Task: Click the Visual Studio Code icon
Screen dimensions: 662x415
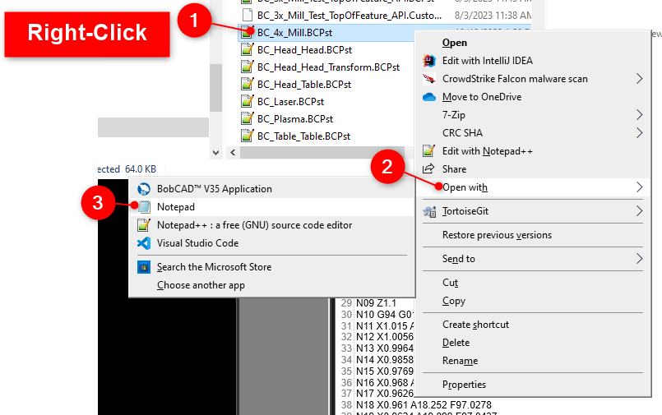Action: click(144, 243)
